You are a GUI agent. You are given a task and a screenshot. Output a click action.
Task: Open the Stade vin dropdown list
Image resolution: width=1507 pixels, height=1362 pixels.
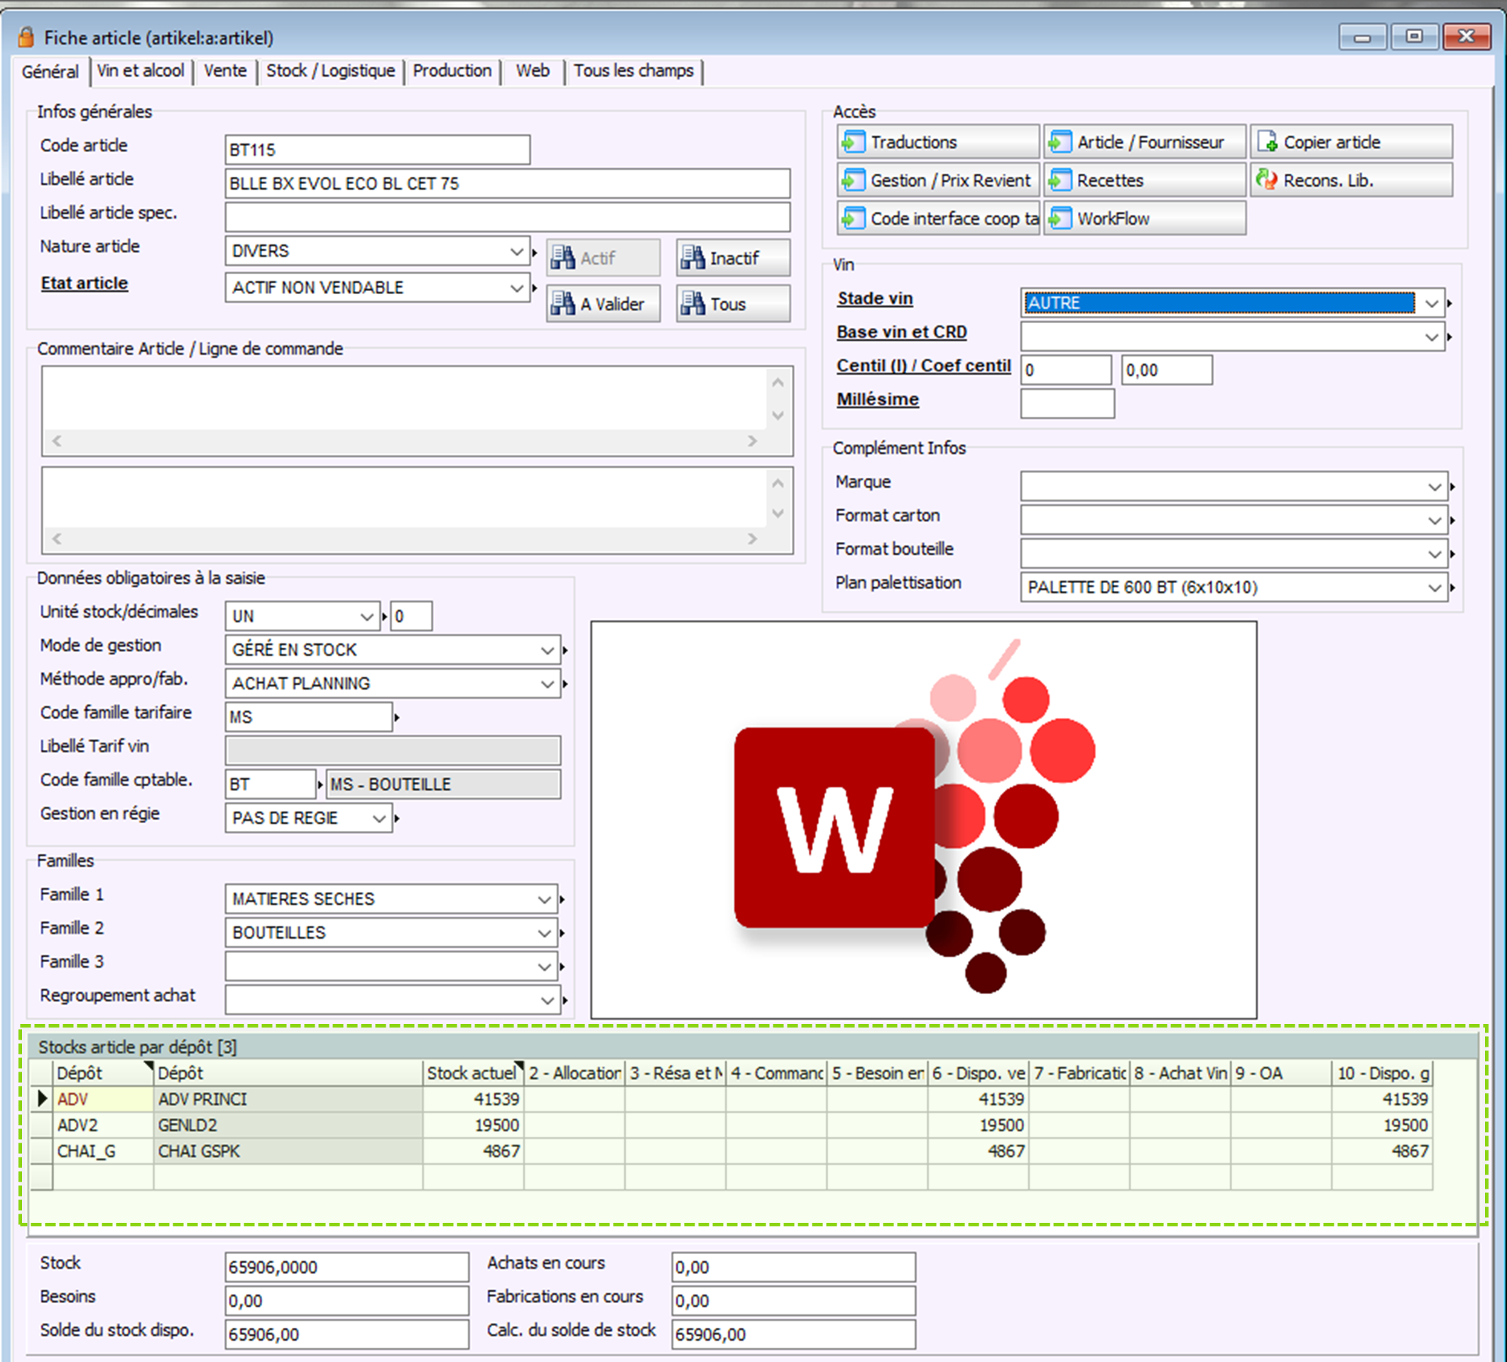tap(1431, 303)
